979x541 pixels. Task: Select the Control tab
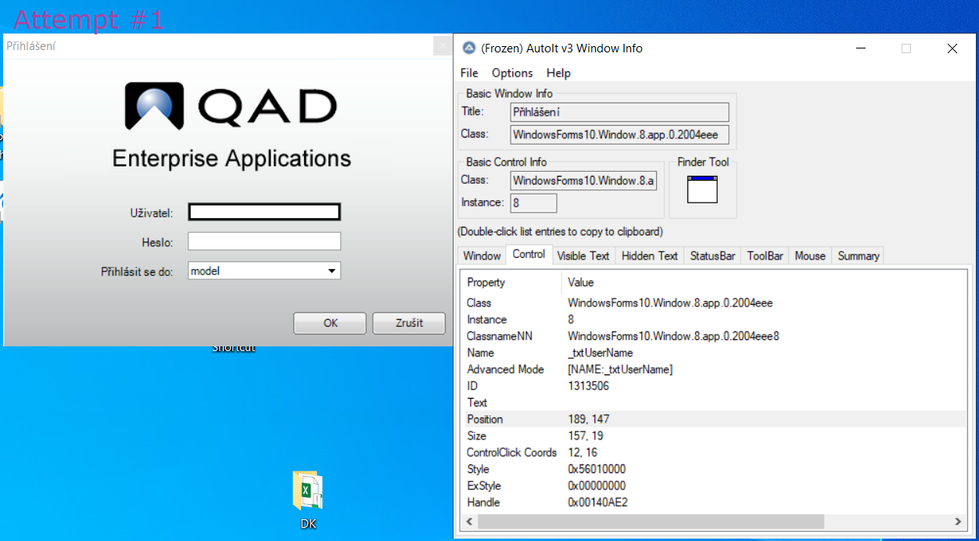[529, 254]
